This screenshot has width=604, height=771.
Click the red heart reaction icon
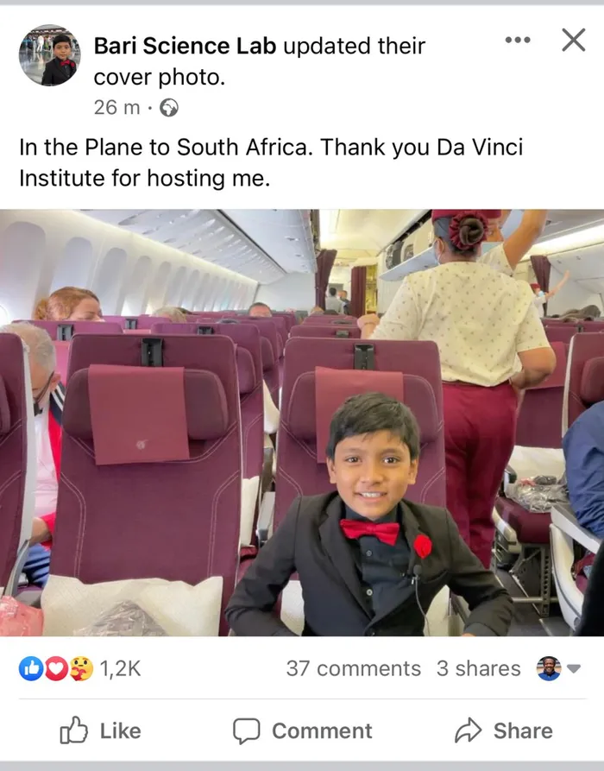click(55, 668)
